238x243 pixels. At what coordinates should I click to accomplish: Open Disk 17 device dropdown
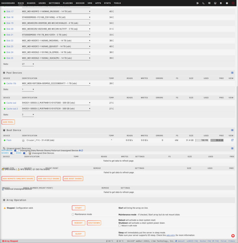[56, 11]
